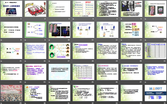Select slide 20 experiment procedure text thumbnail
This screenshot has width=167, height=104.
pos(132,51)
